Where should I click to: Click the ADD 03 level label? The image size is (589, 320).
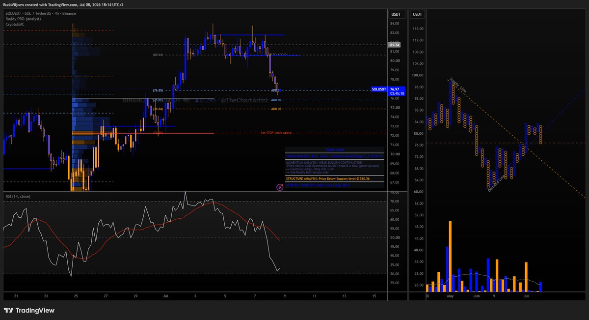pos(276,109)
